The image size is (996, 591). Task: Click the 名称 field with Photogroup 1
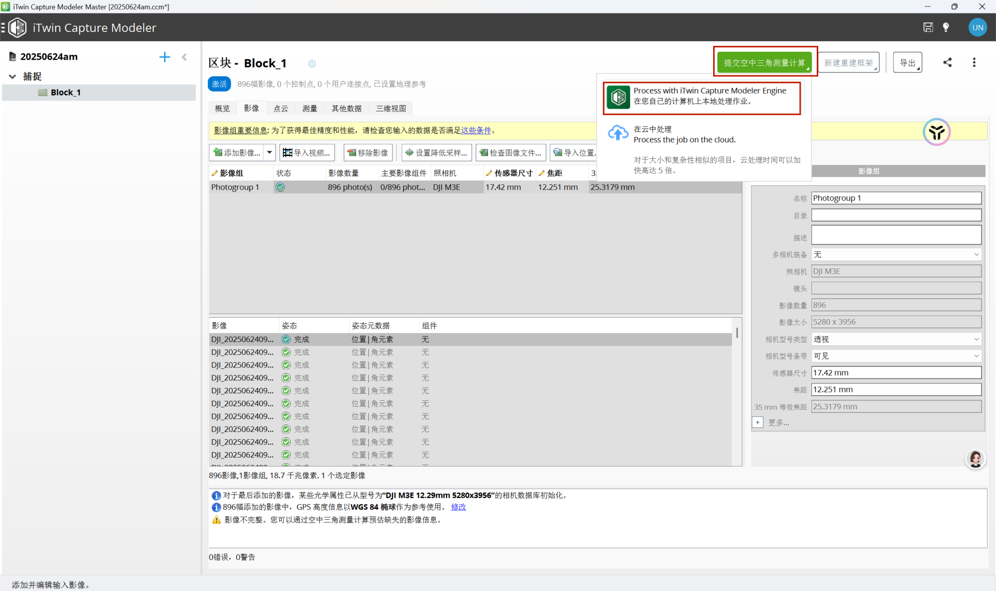pos(896,198)
